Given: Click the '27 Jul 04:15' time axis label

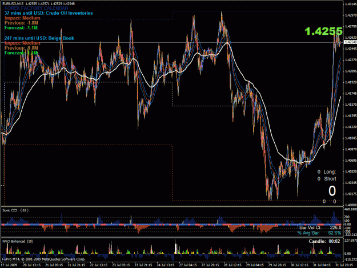Looking at the screenshot, I should click(x=188, y=265).
